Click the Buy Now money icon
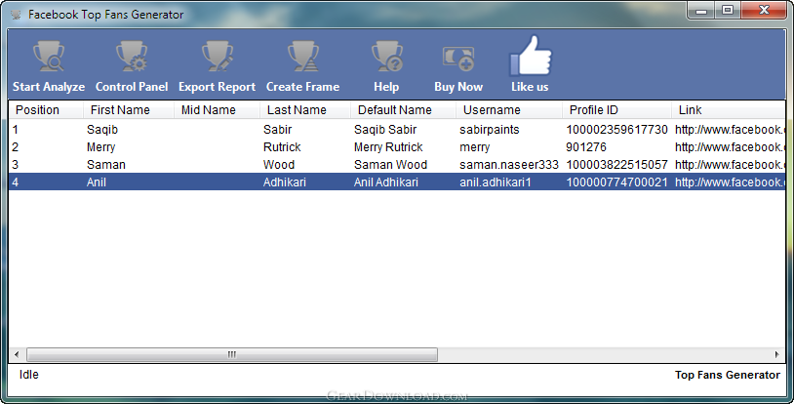 [458, 59]
